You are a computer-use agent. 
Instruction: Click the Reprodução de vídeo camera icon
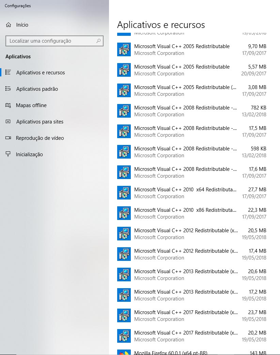click(8, 138)
